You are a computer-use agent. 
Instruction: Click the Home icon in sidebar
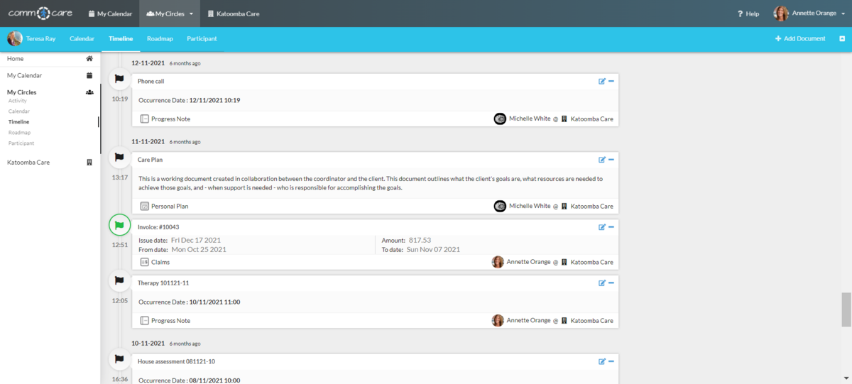click(x=89, y=59)
